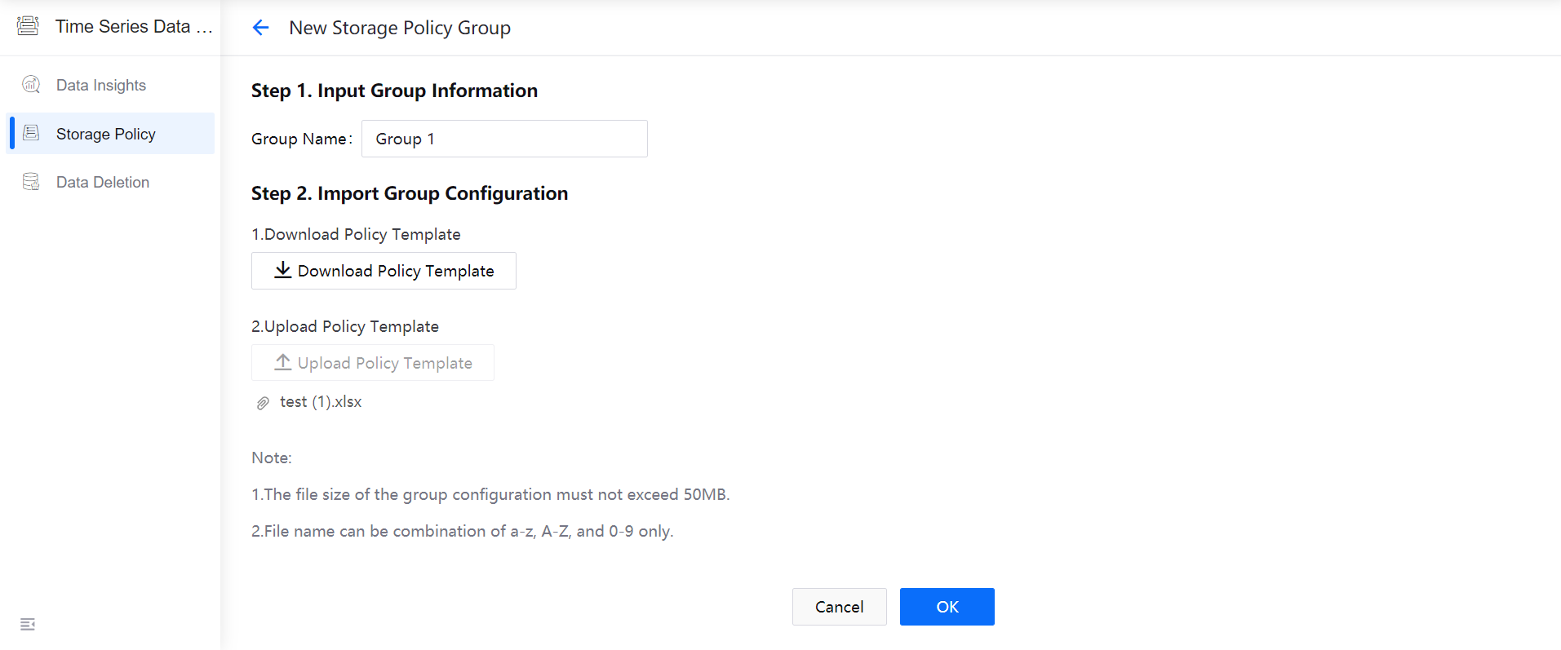Focus the Group Name input field

click(504, 139)
